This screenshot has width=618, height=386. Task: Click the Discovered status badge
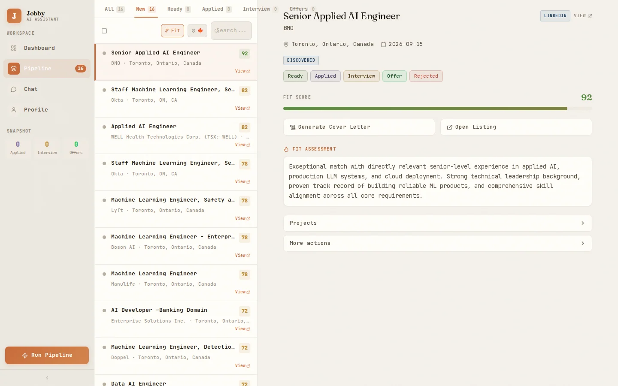[301, 60]
